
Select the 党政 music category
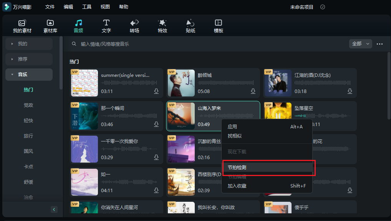coord(28,105)
